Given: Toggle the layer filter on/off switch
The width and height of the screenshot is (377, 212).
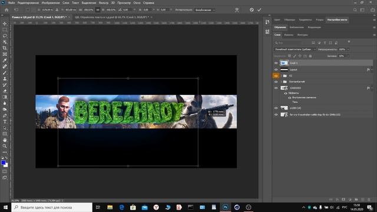Looking at the screenshot, I should (x=349, y=42).
